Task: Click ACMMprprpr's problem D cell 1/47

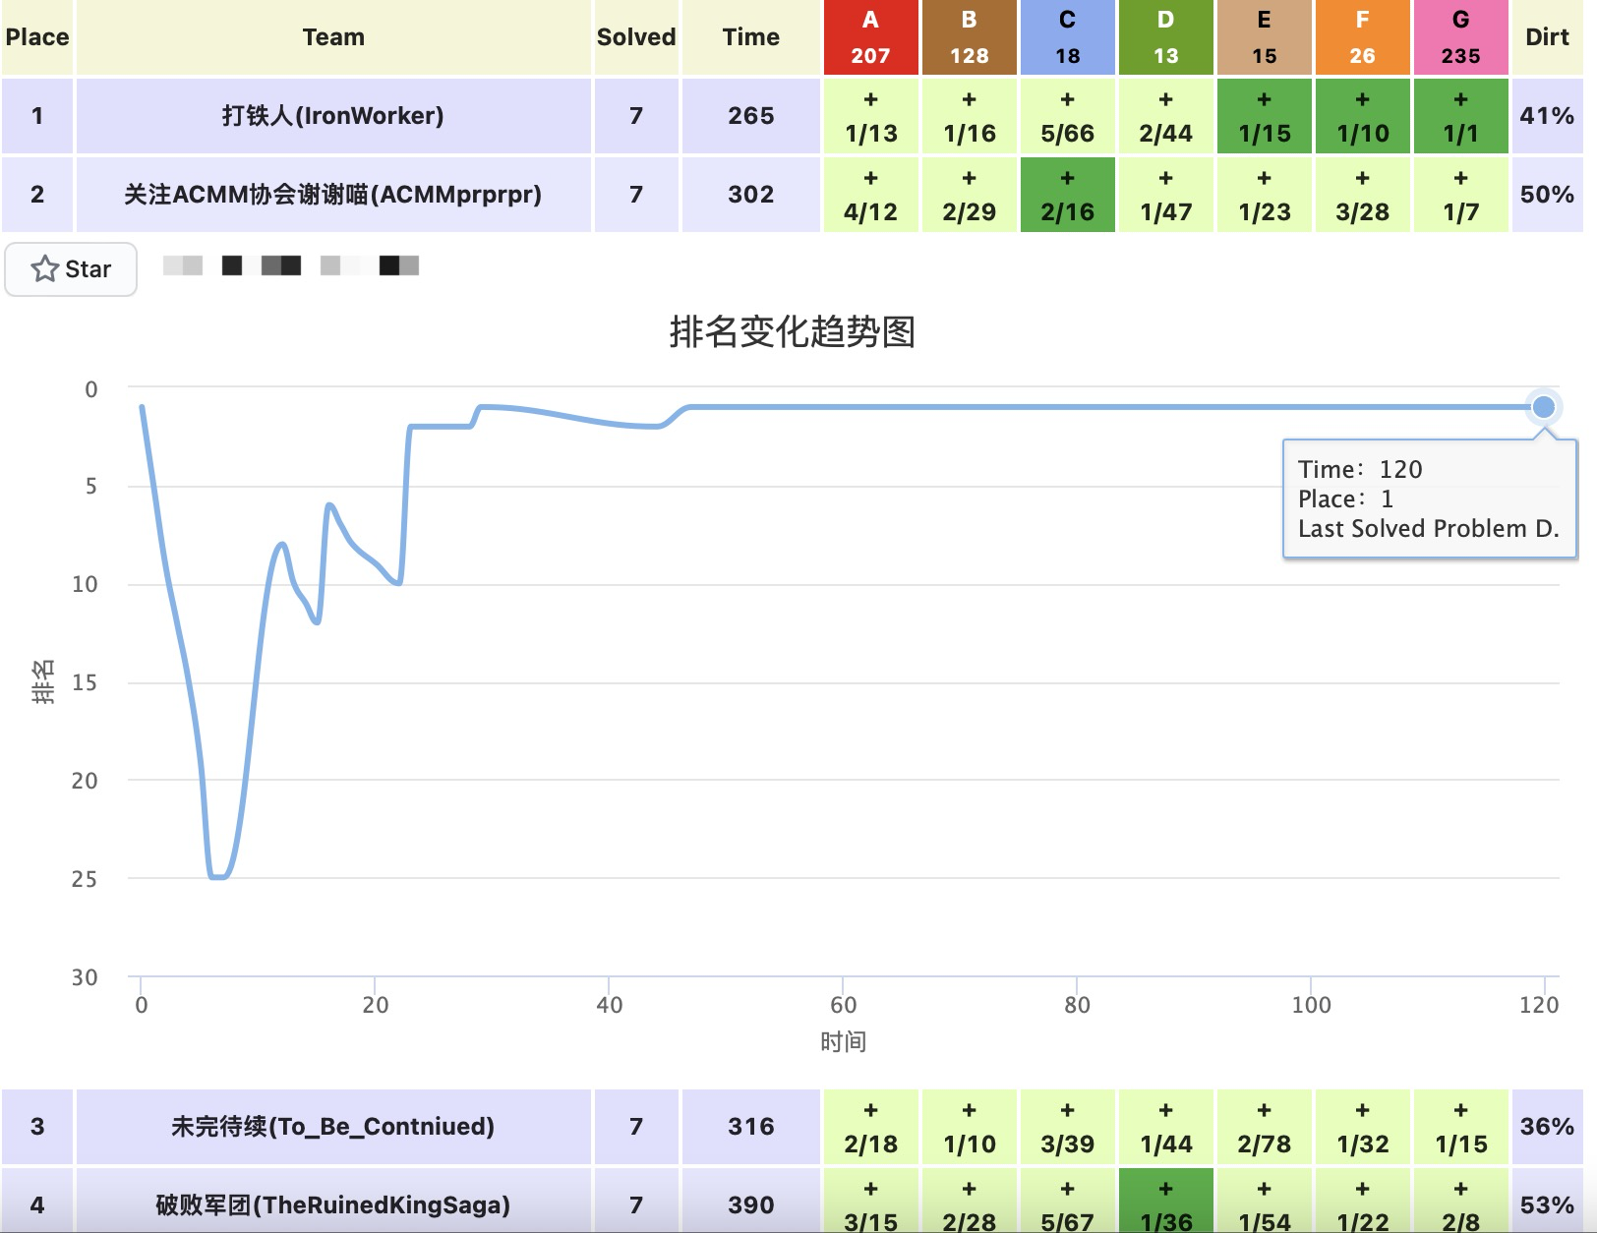Action: click(x=1165, y=195)
